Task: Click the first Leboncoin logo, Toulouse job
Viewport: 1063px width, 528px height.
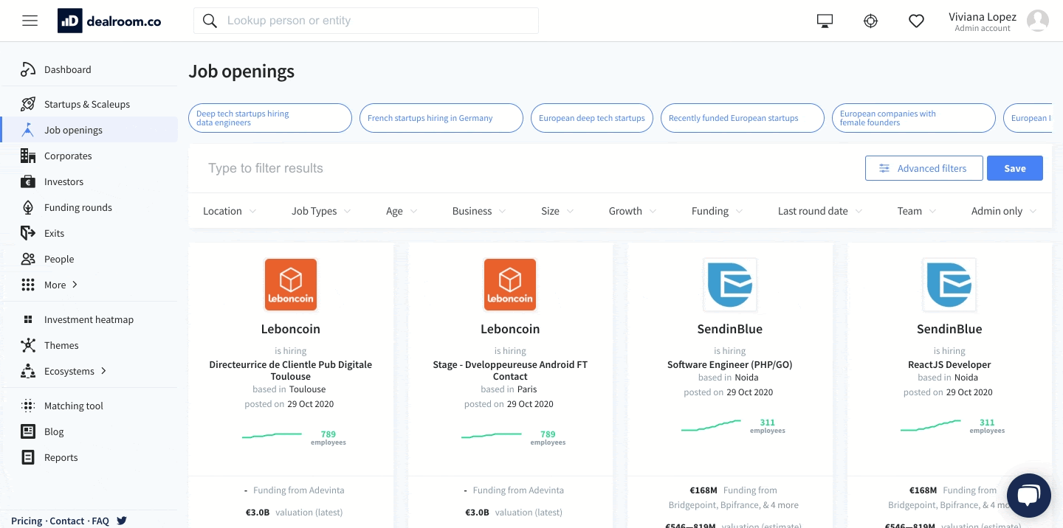Action: [291, 285]
